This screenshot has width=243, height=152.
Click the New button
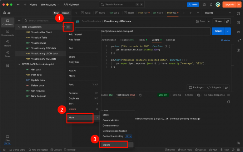[56, 13]
